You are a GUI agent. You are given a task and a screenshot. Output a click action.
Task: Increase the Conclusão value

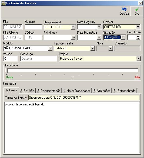138,36
